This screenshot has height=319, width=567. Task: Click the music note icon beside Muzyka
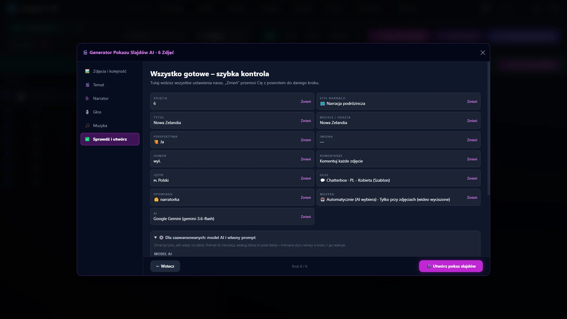[x=87, y=126]
